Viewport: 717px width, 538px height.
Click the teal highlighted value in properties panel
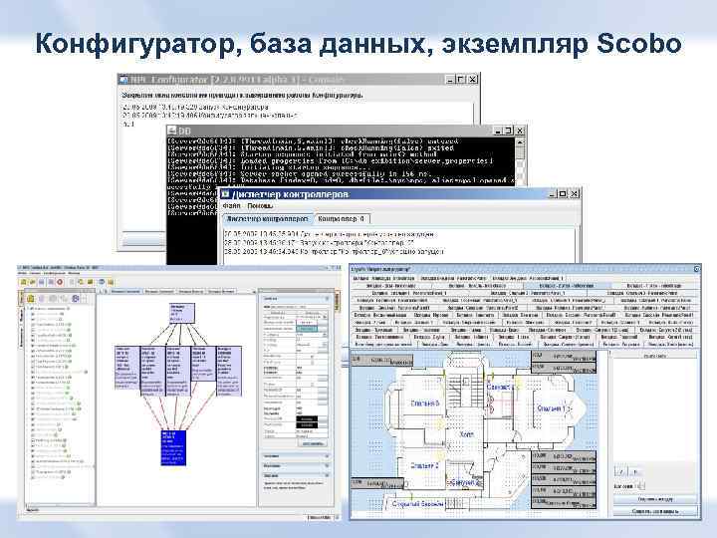coord(307,329)
